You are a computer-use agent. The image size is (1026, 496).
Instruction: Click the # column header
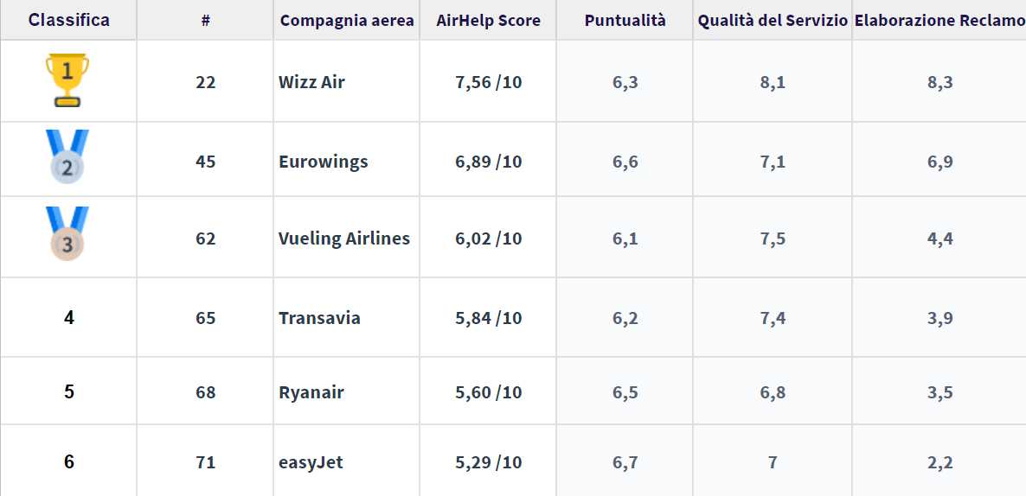click(x=206, y=20)
